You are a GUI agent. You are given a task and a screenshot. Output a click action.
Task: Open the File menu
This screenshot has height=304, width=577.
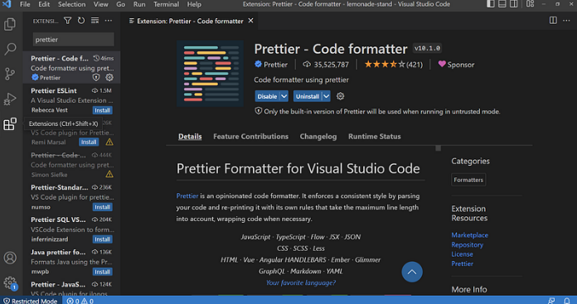tap(25, 4)
